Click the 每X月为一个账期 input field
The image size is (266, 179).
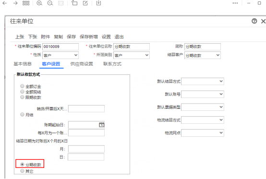(x=86, y=133)
